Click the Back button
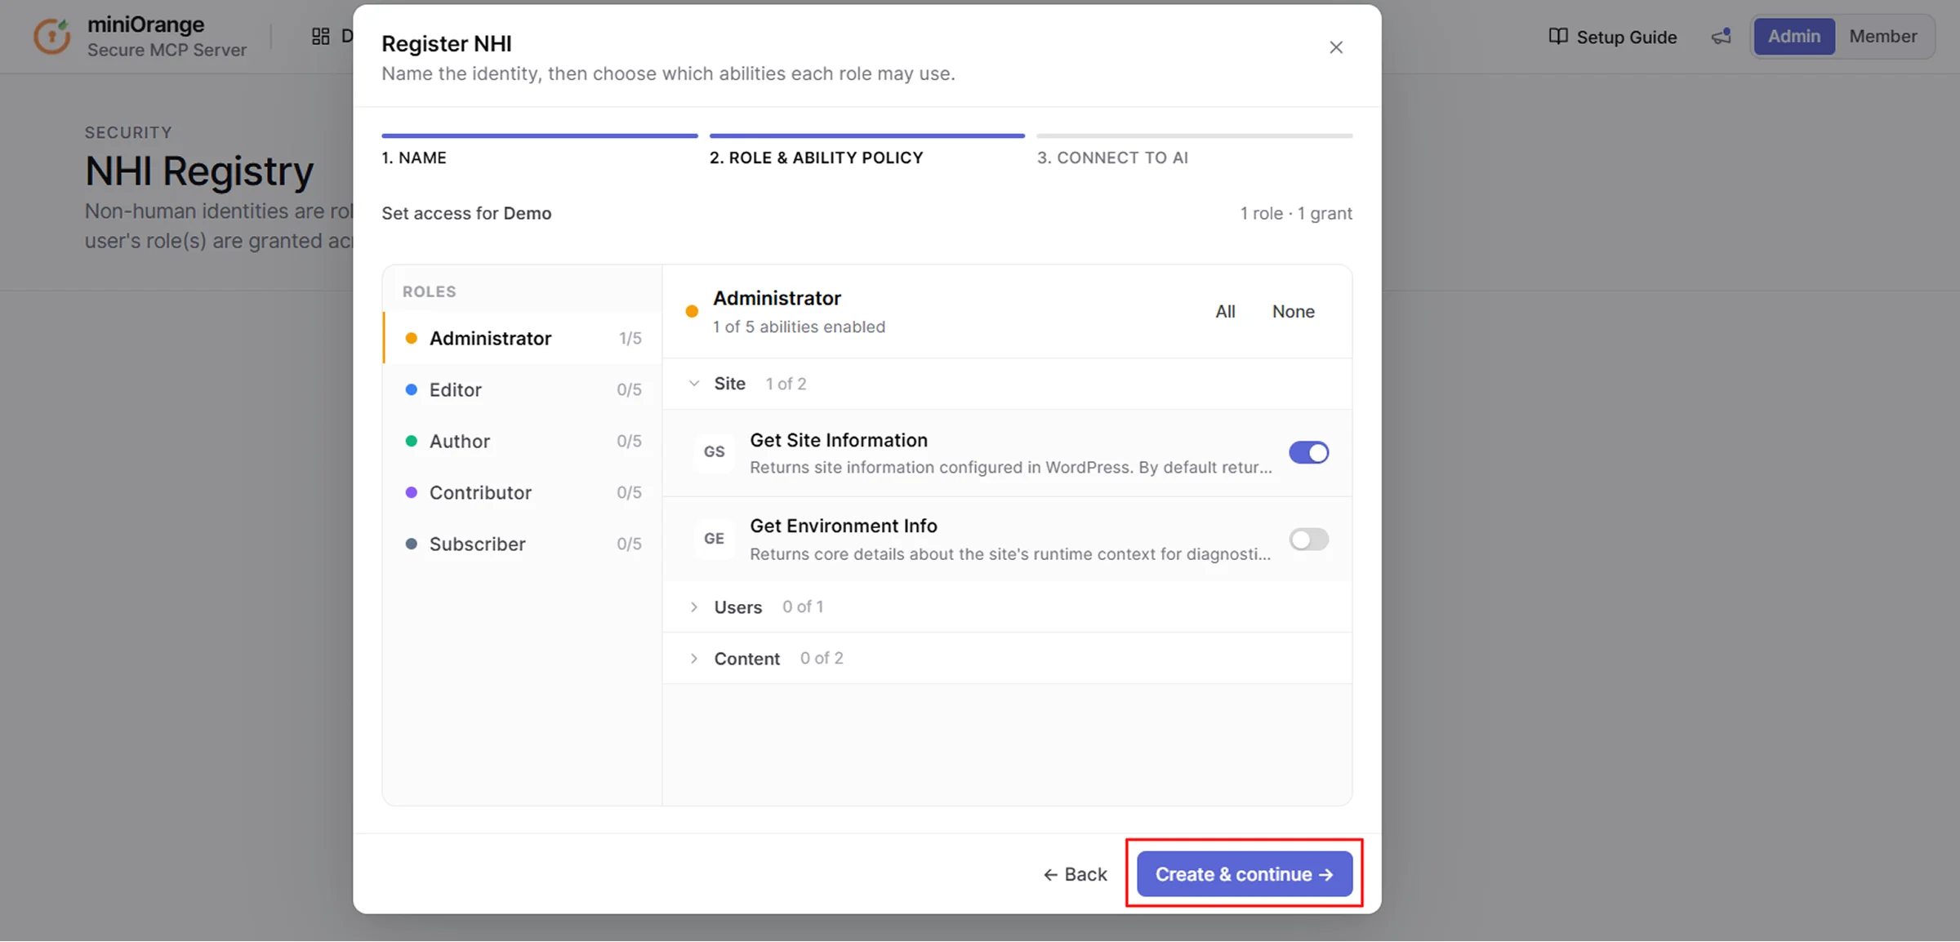 pos(1075,874)
